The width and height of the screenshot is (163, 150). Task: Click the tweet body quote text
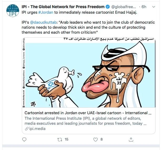89,27
